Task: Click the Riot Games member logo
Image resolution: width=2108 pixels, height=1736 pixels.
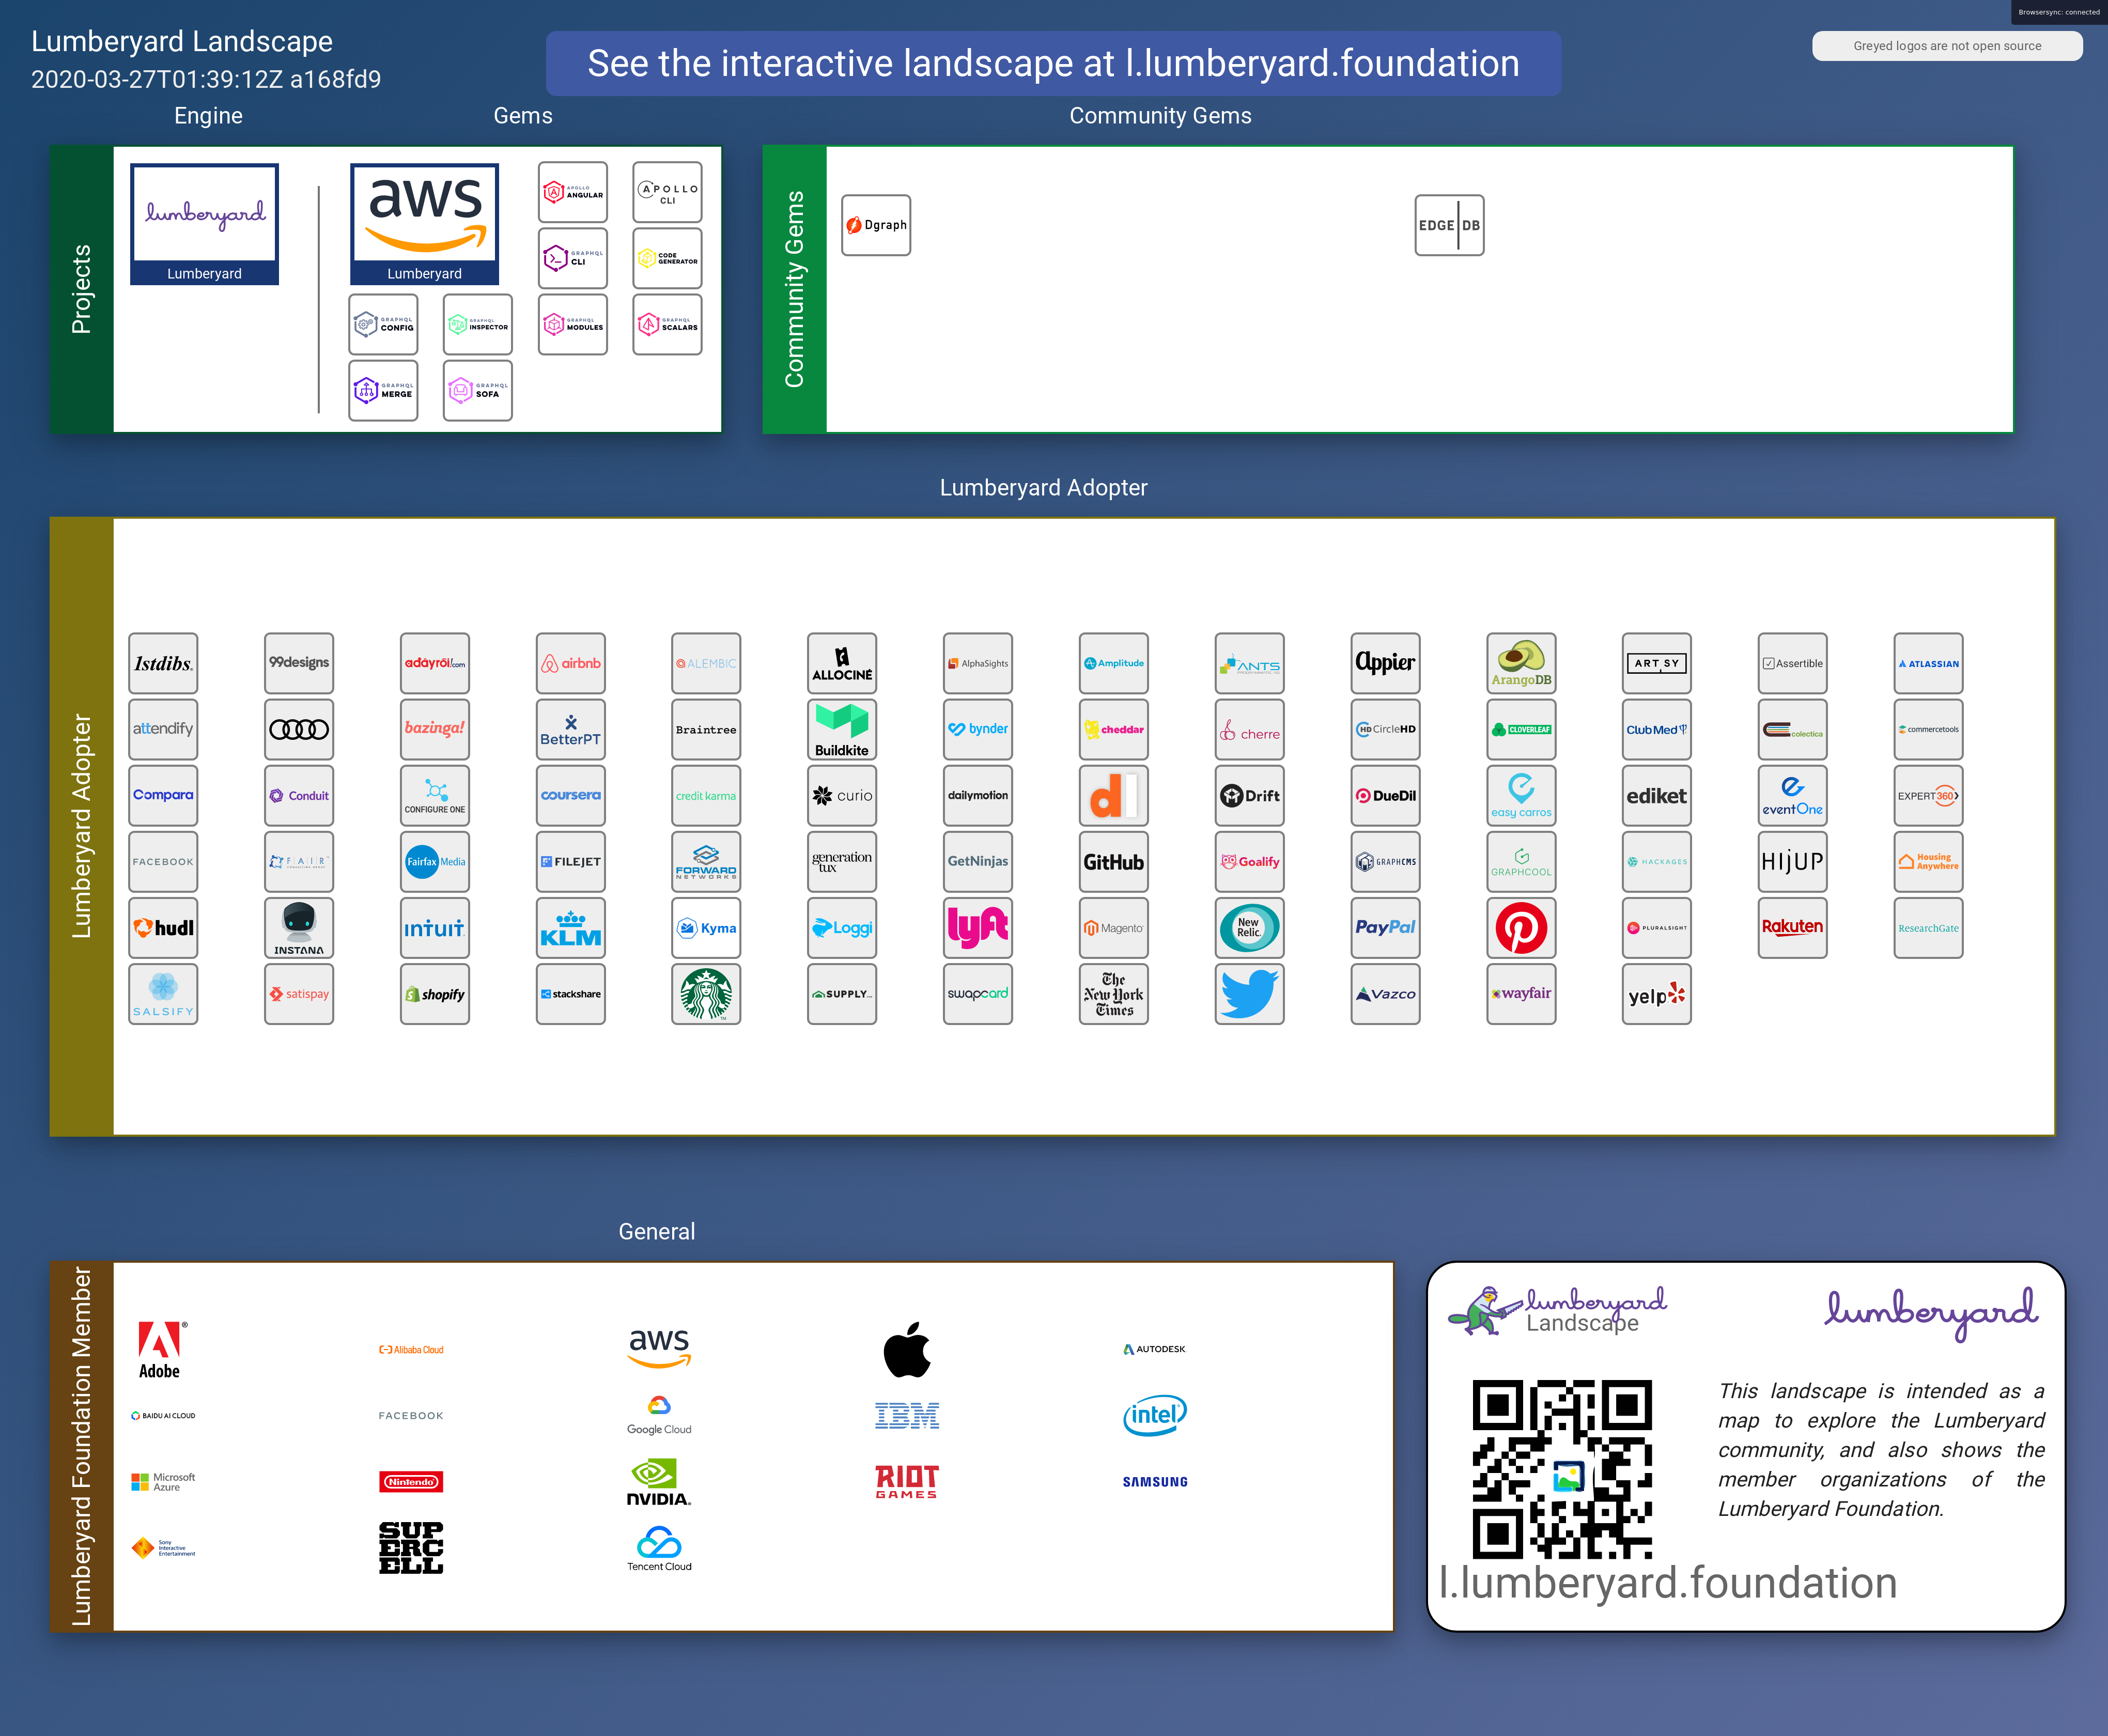Action: click(x=907, y=1482)
